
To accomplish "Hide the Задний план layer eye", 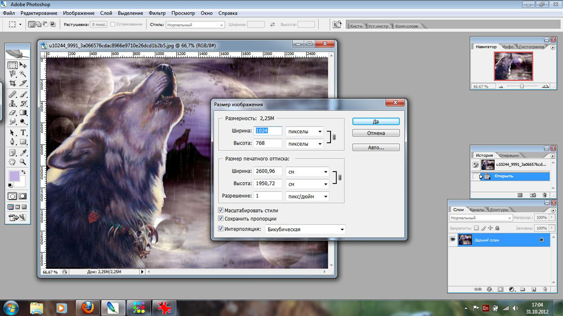I will (x=453, y=240).
